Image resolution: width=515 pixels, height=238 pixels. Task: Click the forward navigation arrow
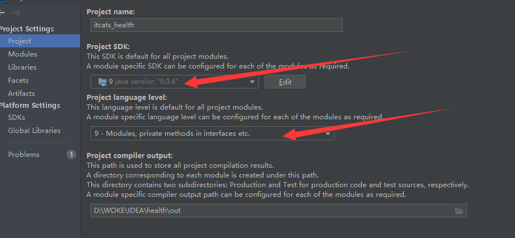point(17,13)
